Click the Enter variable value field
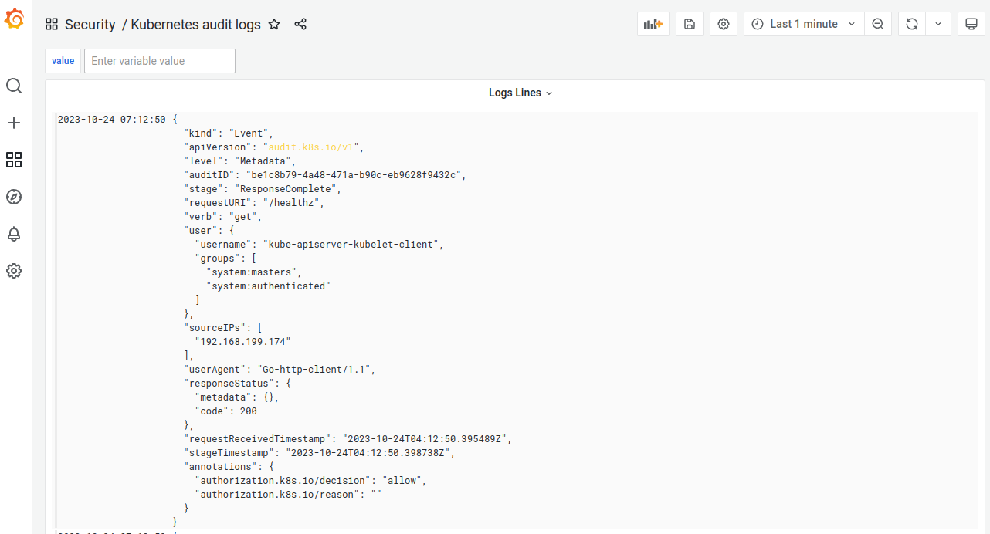Viewport: 990px width, 534px height. coord(159,61)
